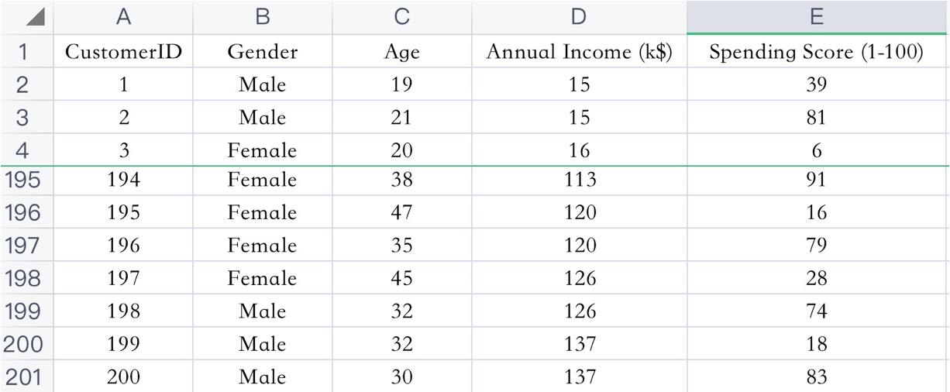950x392 pixels.
Task: Select the cell with CustomerID 200
Action: [123, 377]
